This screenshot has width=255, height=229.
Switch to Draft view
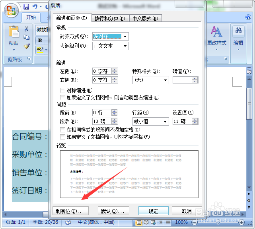167,222
